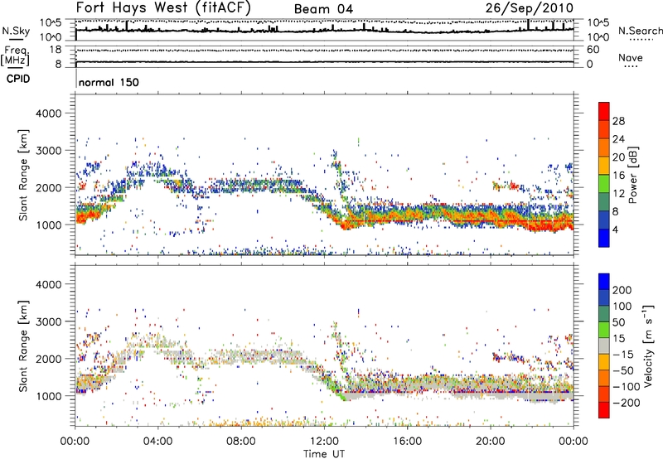Image resolution: width=663 pixels, height=459 pixels.
Task: Click the "04:00" time axis label
Action: (x=158, y=442)
